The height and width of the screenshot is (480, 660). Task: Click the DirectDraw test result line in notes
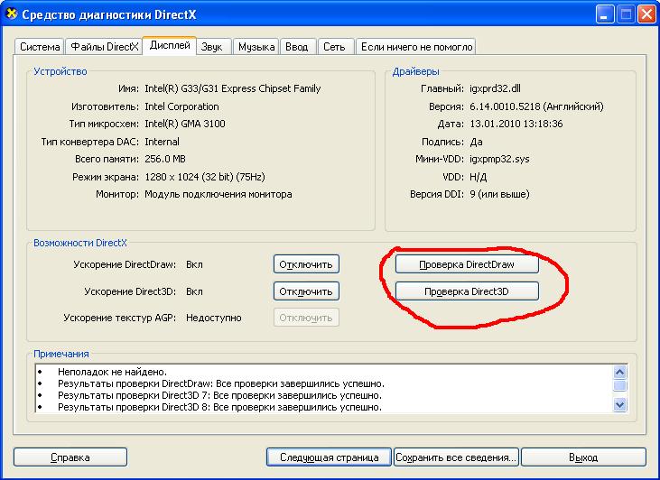(x=221, y=383)
